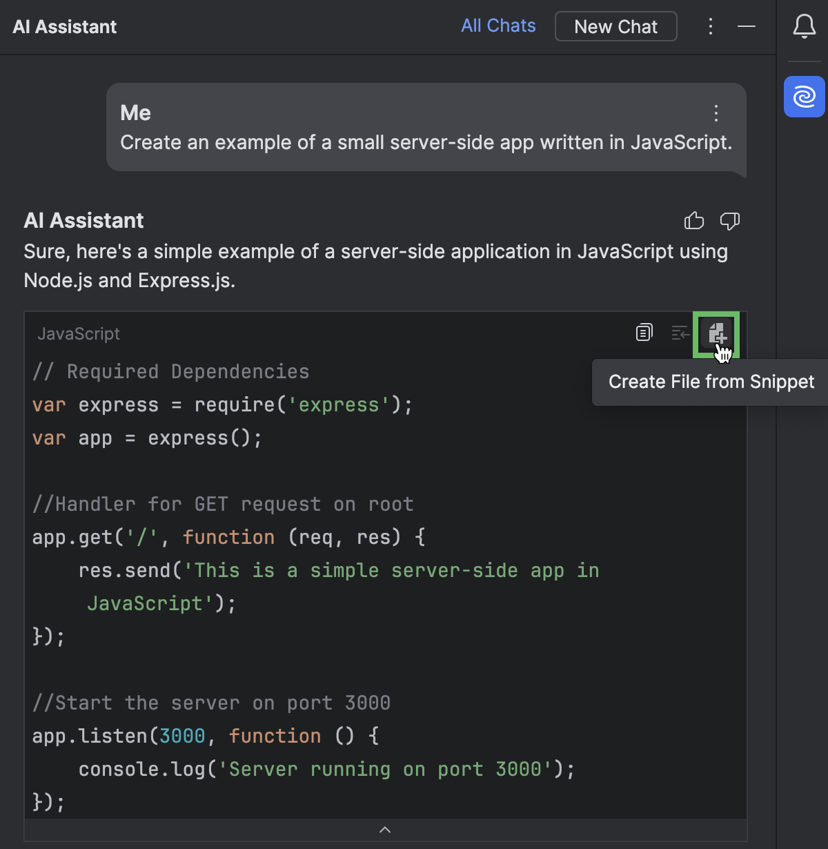Open the options menu on Me message
Screen dimensions: 828x849
[716, 113]
